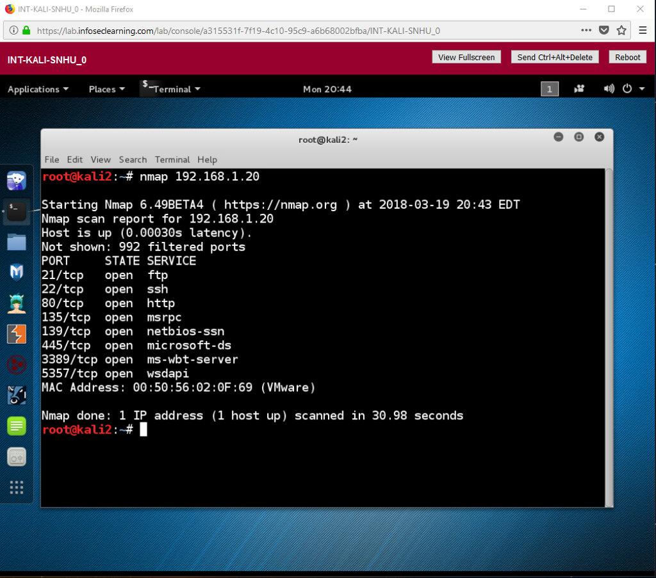Open the Metasploit framework from the dock

point(16,272)
